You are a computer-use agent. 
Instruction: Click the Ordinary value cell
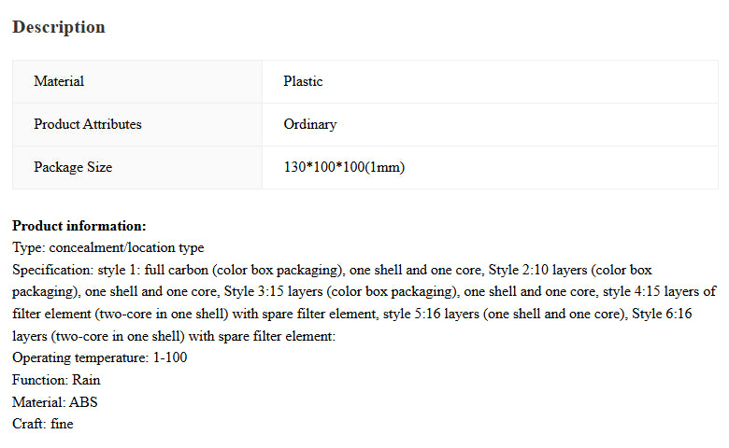click(x=309, y=124)
